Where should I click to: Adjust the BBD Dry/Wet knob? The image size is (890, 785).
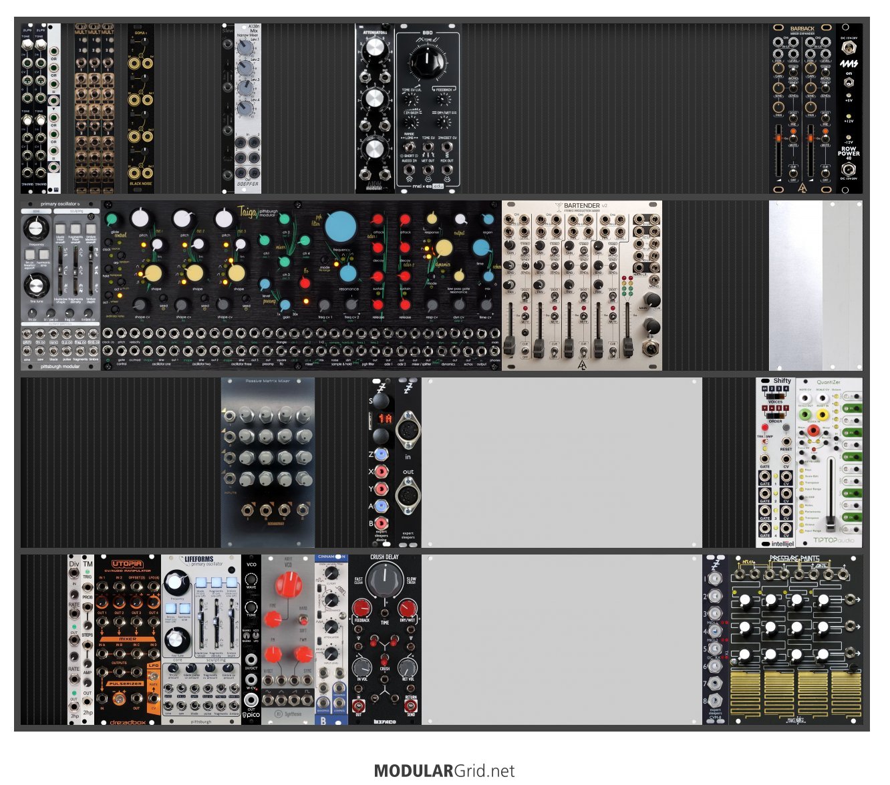point(444,124)
